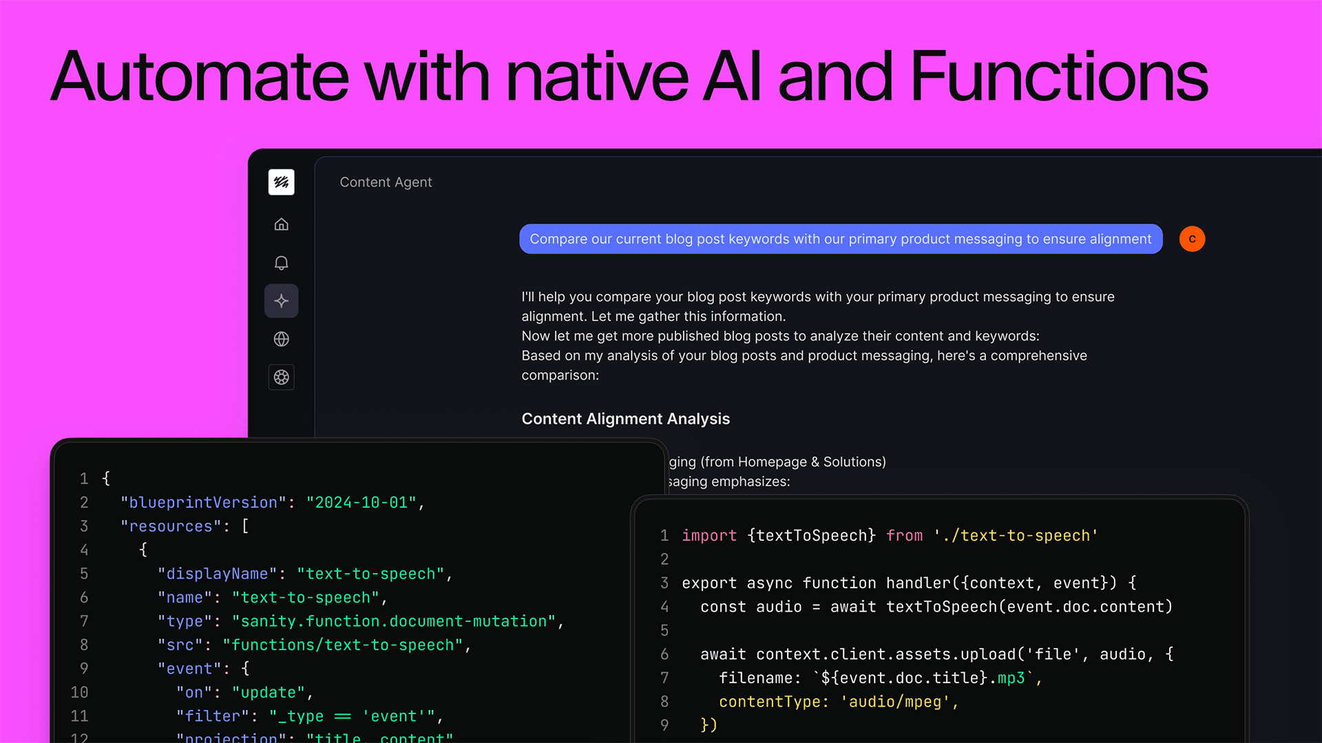This screenshot has height=743, width=1322.
Task: Select the sparkle Content Agent icon
Action: pos(281,301)
